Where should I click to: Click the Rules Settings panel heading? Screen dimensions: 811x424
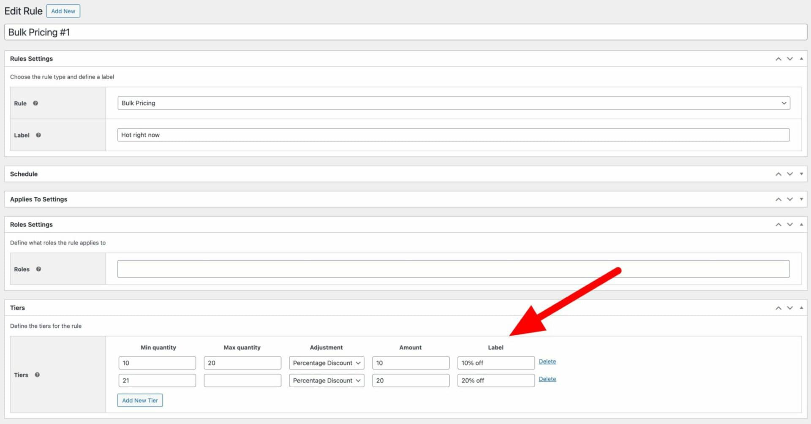pyautogui.click(x=31, y=59)
